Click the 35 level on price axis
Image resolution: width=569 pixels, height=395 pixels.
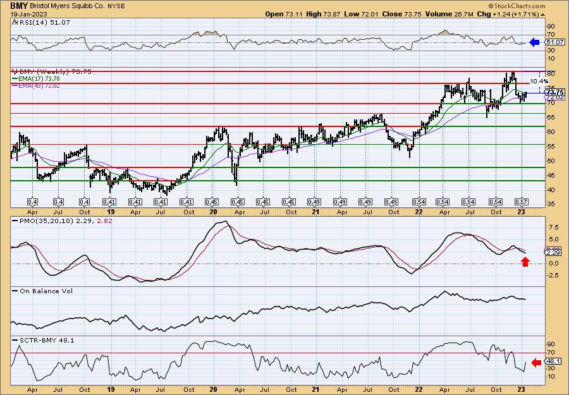[550, 204]
